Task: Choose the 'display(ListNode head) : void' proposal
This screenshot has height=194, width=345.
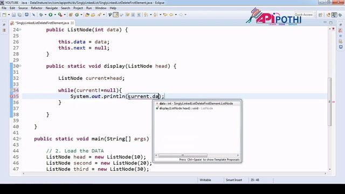Action: click(197, 108)
